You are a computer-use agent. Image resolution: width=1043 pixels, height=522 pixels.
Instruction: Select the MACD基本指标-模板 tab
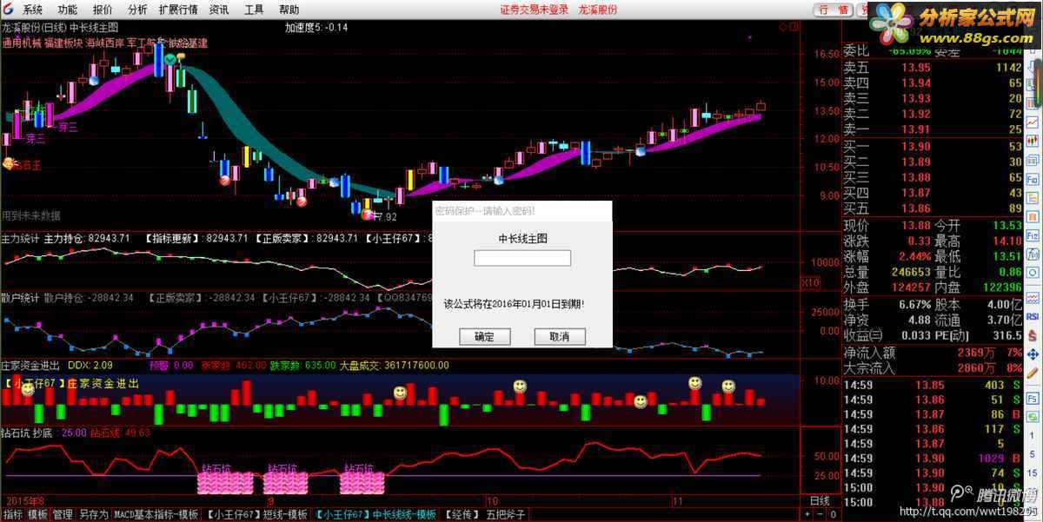156,514
